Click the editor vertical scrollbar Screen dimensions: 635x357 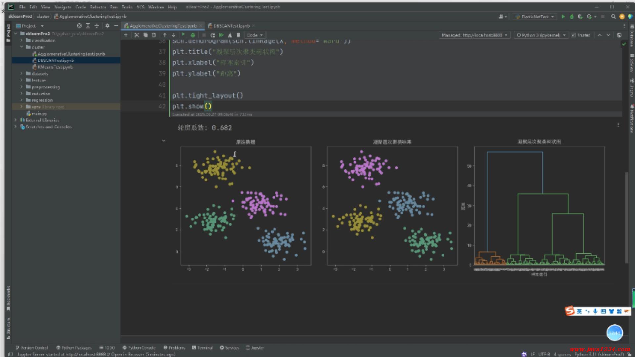tap(626, 218)
